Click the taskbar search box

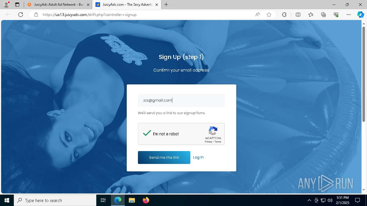click(55, 200)
